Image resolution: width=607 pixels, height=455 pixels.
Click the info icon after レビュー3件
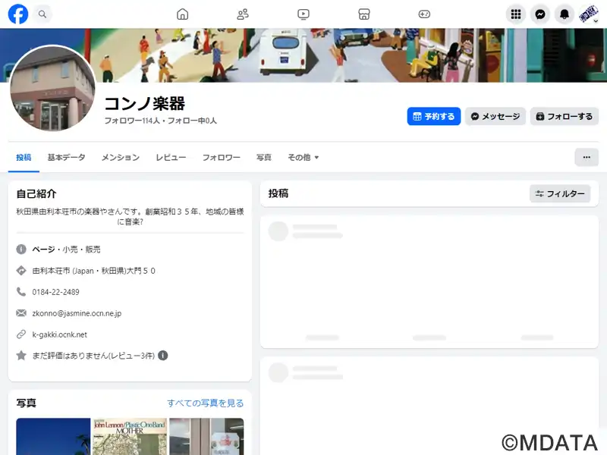click(163, 355)
